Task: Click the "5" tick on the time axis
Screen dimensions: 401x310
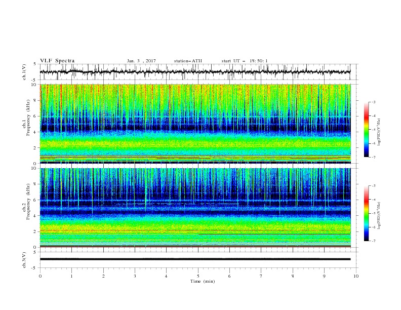Action: click(198, 276)
